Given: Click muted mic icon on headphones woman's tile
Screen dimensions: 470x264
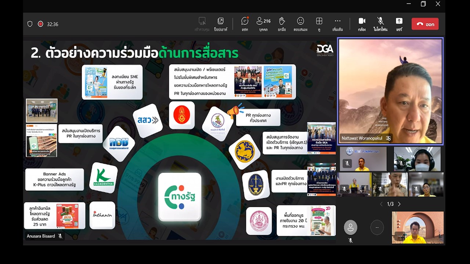Looking at the screenshot, I should pos(401,164).
